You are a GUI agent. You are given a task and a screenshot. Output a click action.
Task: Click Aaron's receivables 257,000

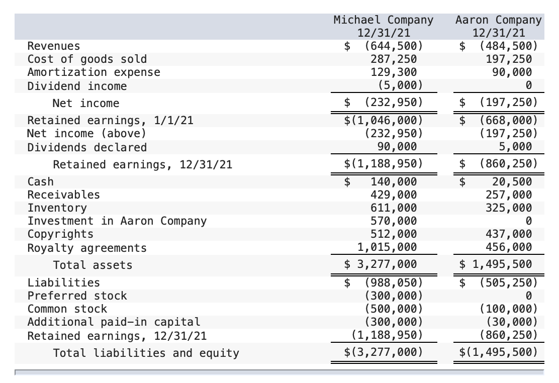(x=509, y=195)
